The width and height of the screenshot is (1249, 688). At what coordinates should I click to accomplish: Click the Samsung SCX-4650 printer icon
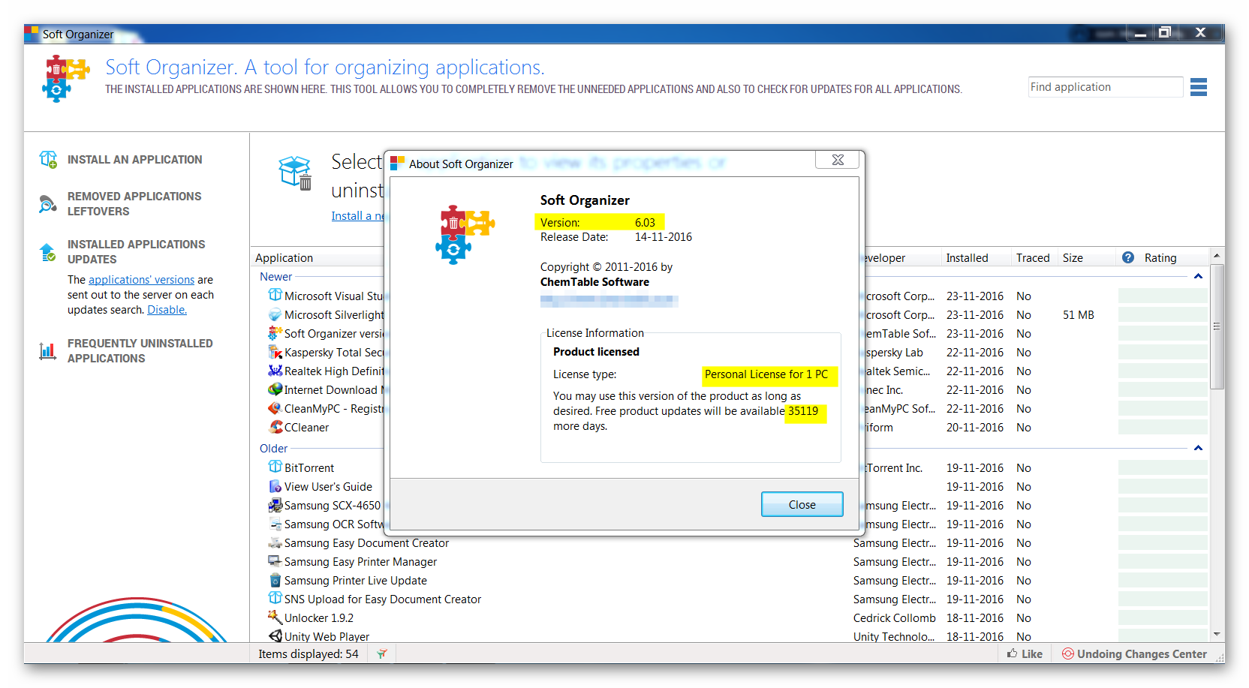click(x=275, y=505)
